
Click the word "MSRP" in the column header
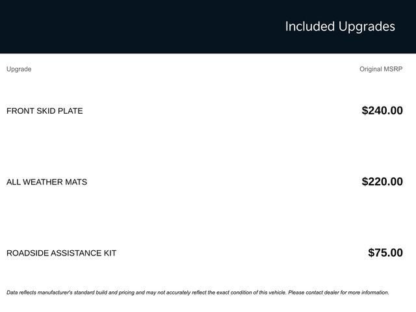(394, 69)
